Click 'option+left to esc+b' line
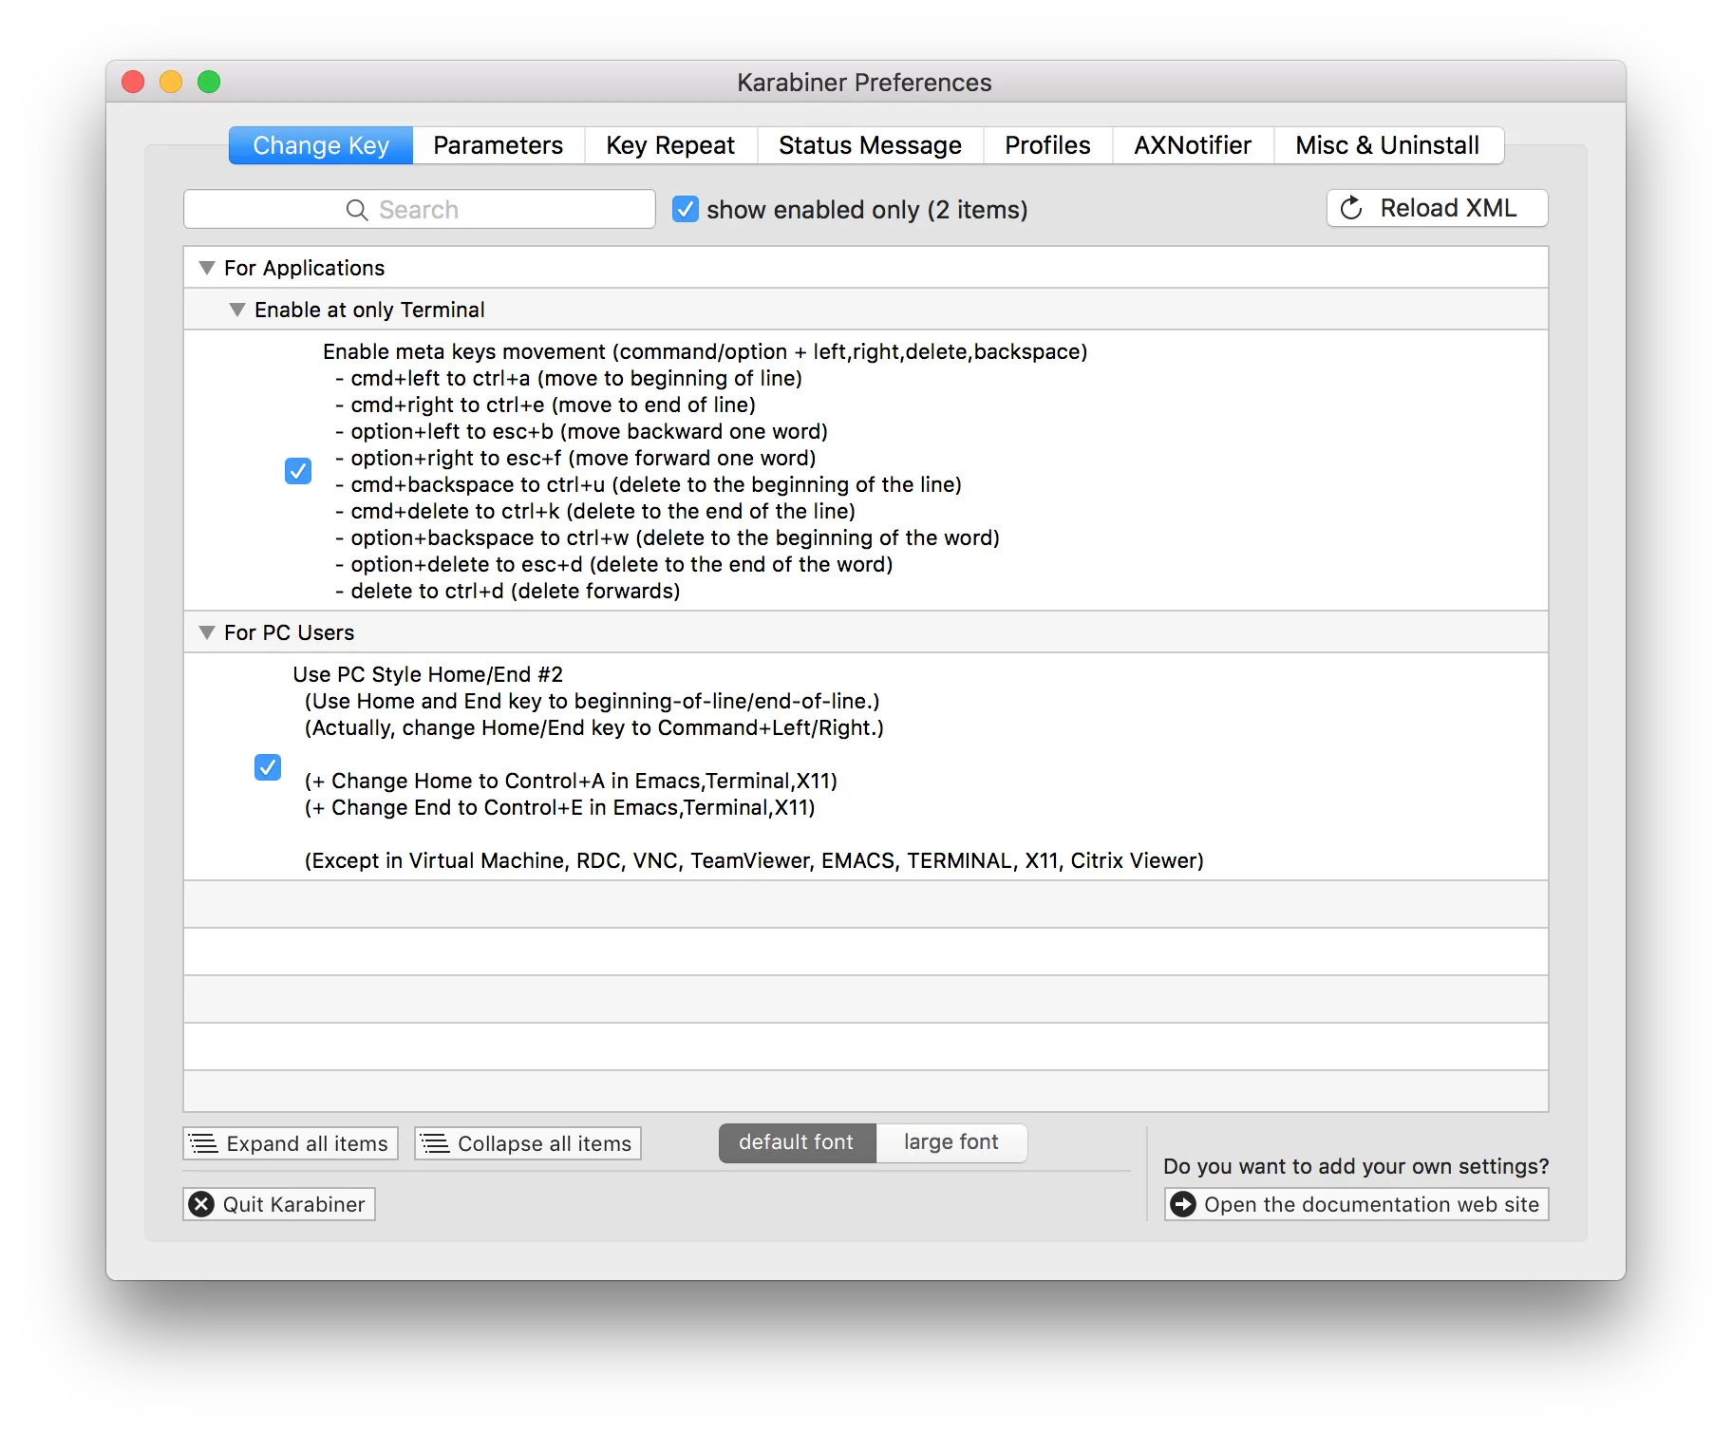Viewport: 1732px width, 1432px height. click(581, 431)
